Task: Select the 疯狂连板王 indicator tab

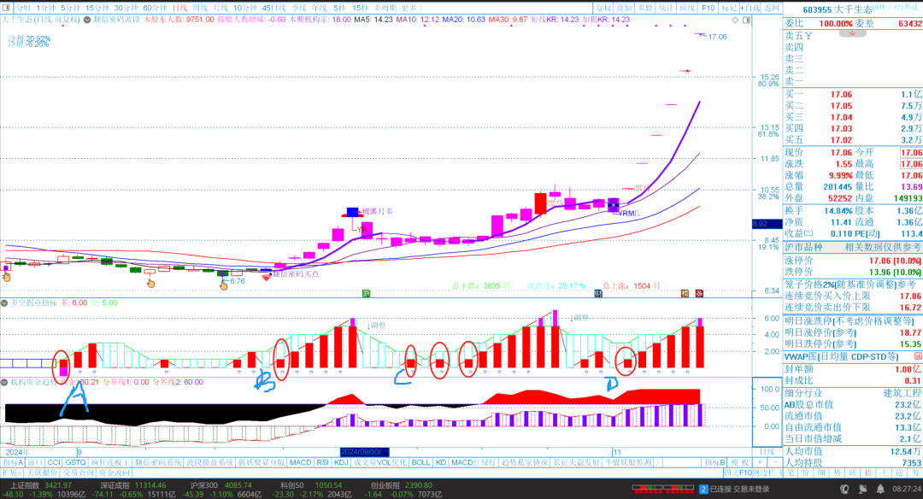Action: pyautogui.click(x=110, y=462)
